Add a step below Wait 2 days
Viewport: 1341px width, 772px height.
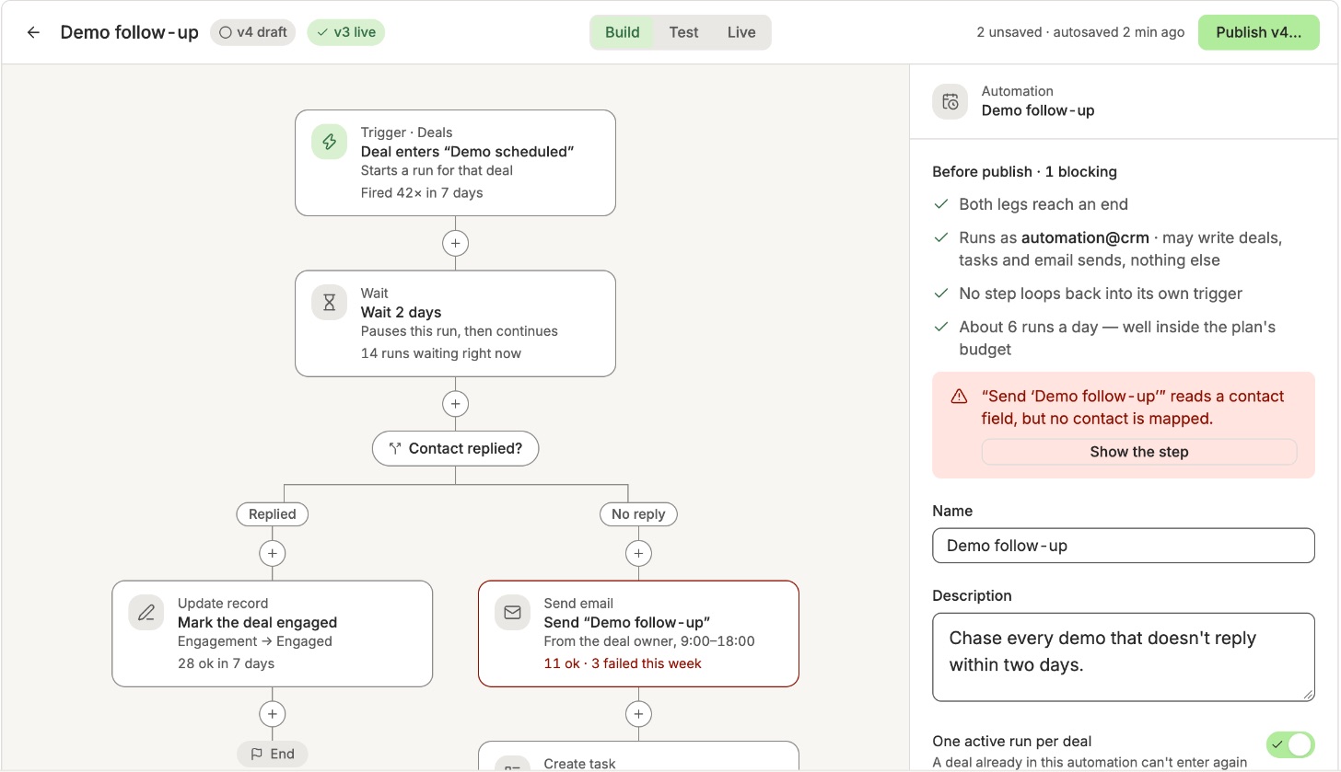pos(455,404)
